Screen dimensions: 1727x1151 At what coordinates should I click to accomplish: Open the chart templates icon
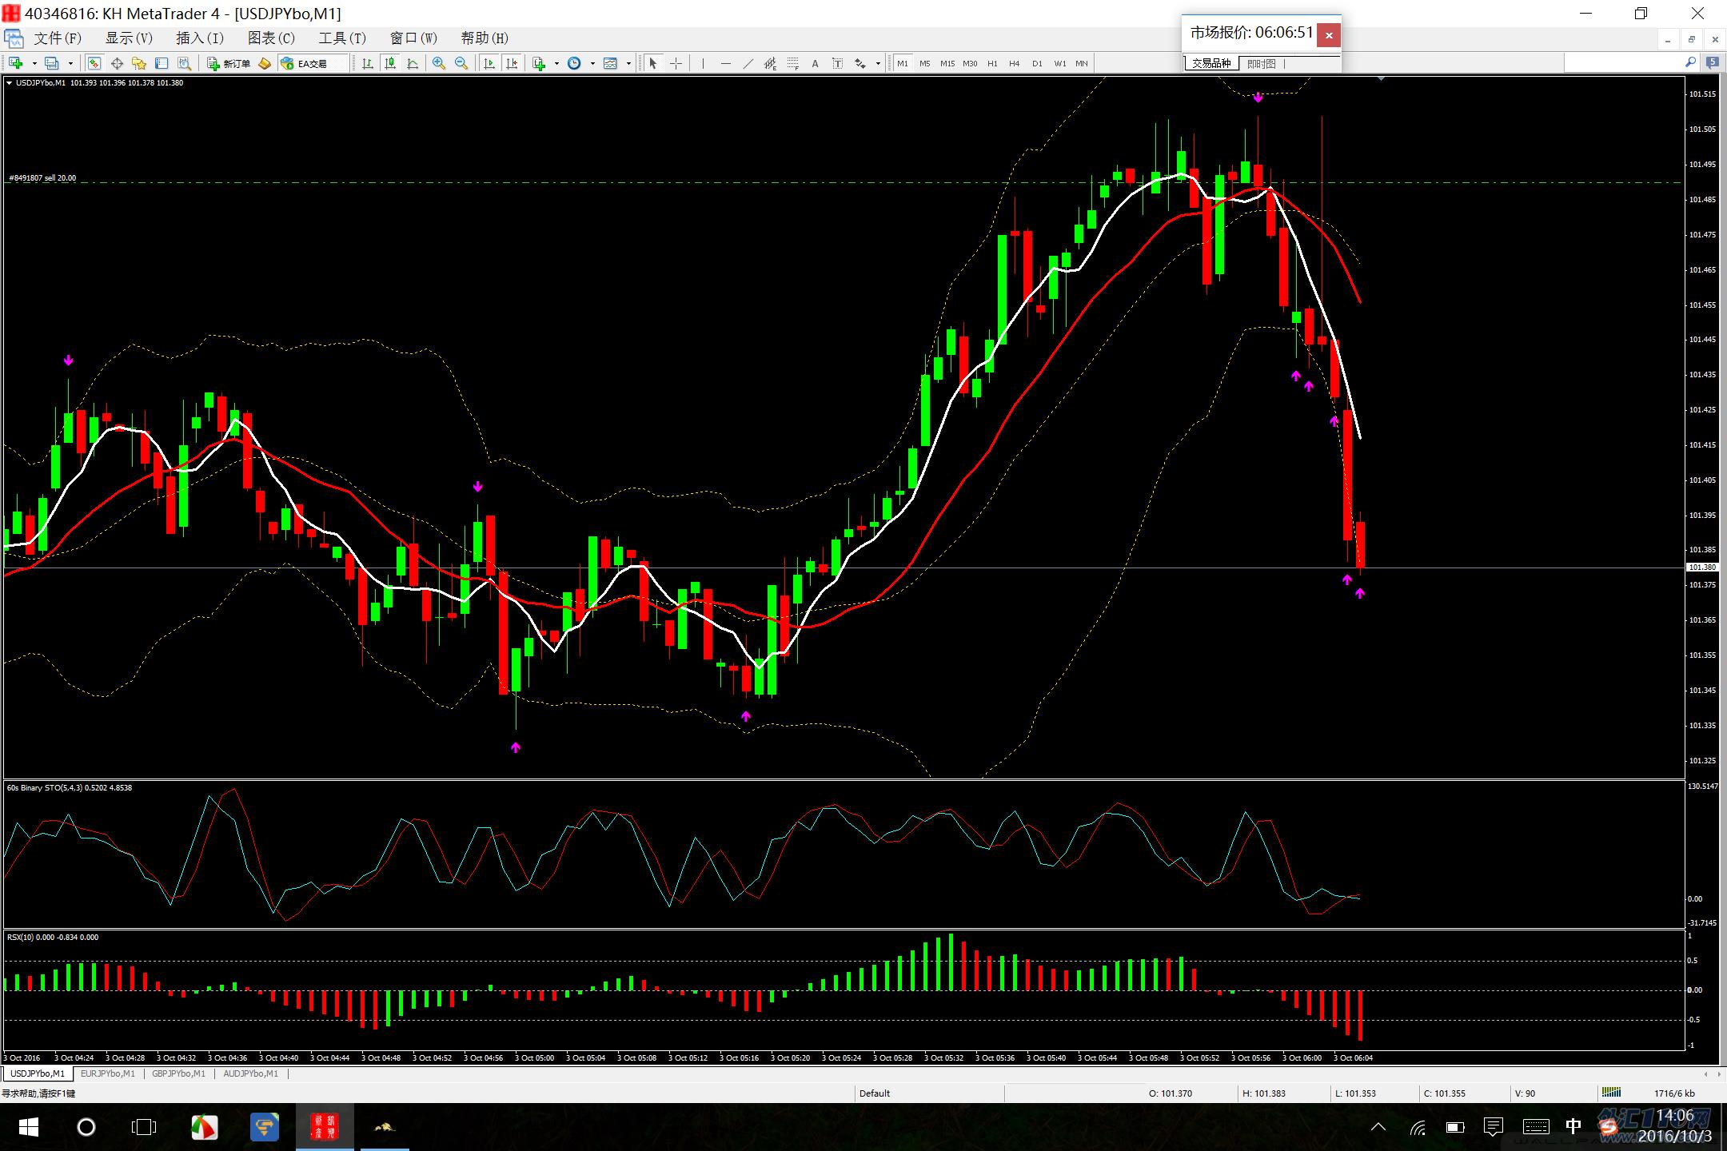[x=611, y=63]
